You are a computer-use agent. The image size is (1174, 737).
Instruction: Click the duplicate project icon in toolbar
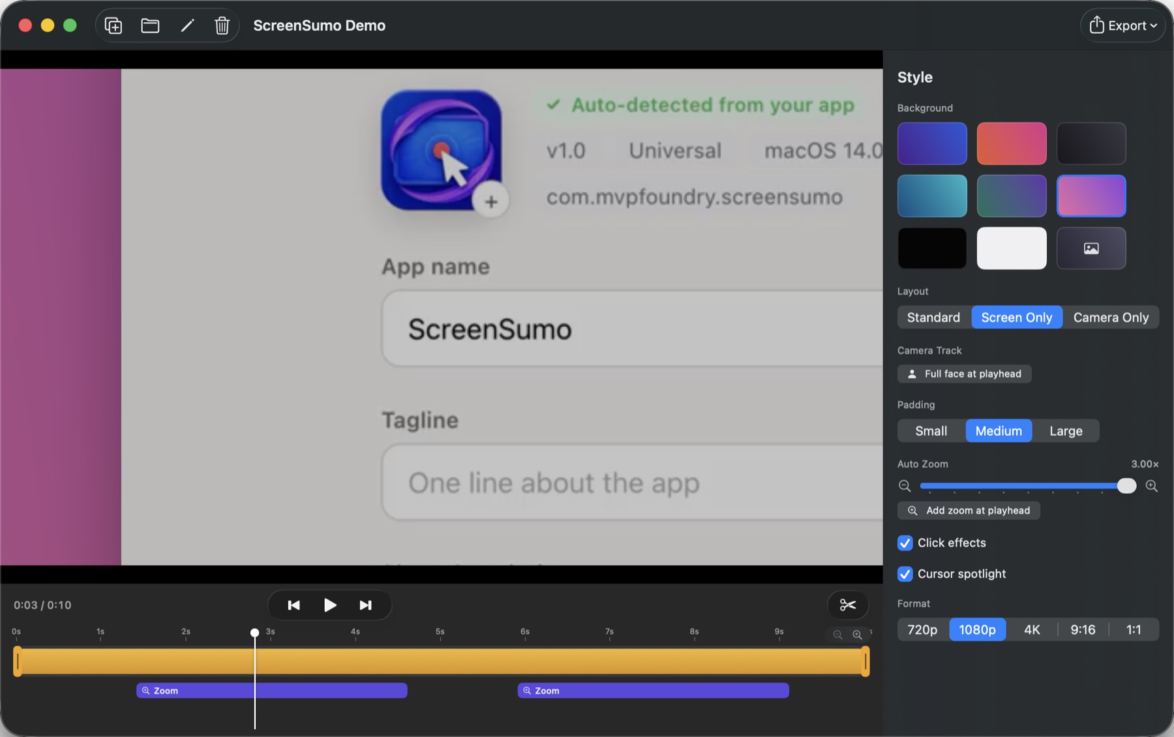coord(113,25)
